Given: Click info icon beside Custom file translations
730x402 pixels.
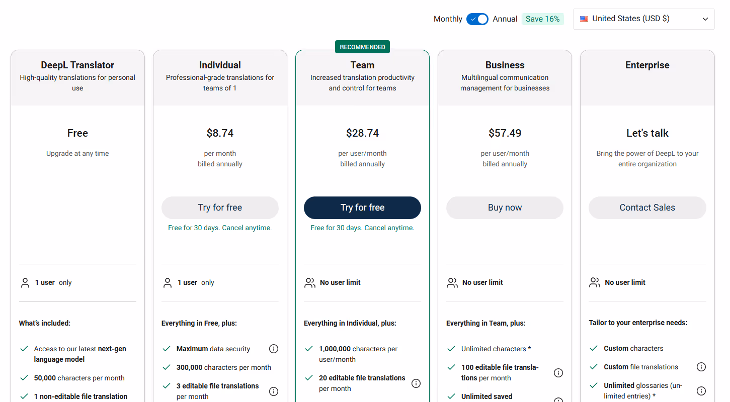Looking at the screenshot, I should pyautogui.click(x=701, y=367).
